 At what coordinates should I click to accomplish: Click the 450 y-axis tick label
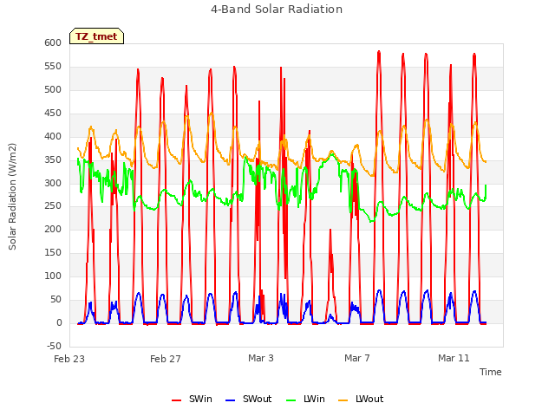click(x=53, y=114)
